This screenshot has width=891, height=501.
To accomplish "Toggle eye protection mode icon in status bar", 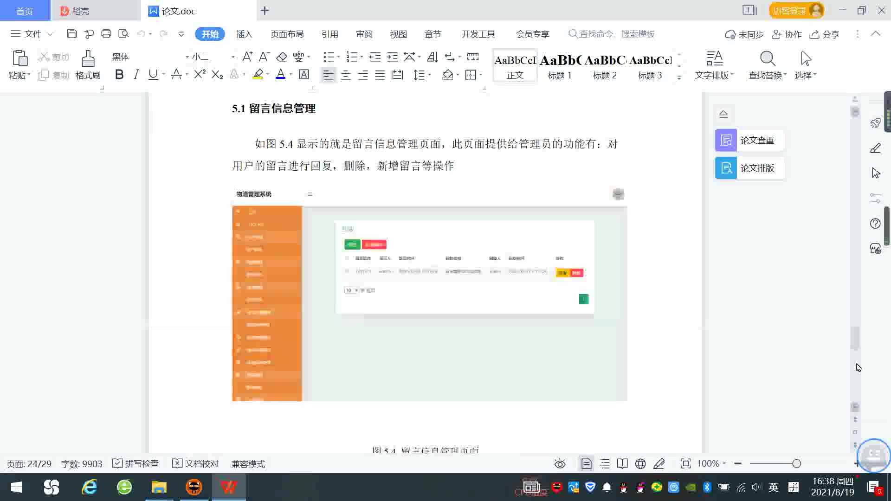I will pyautogui.click(x=560, y=463).
